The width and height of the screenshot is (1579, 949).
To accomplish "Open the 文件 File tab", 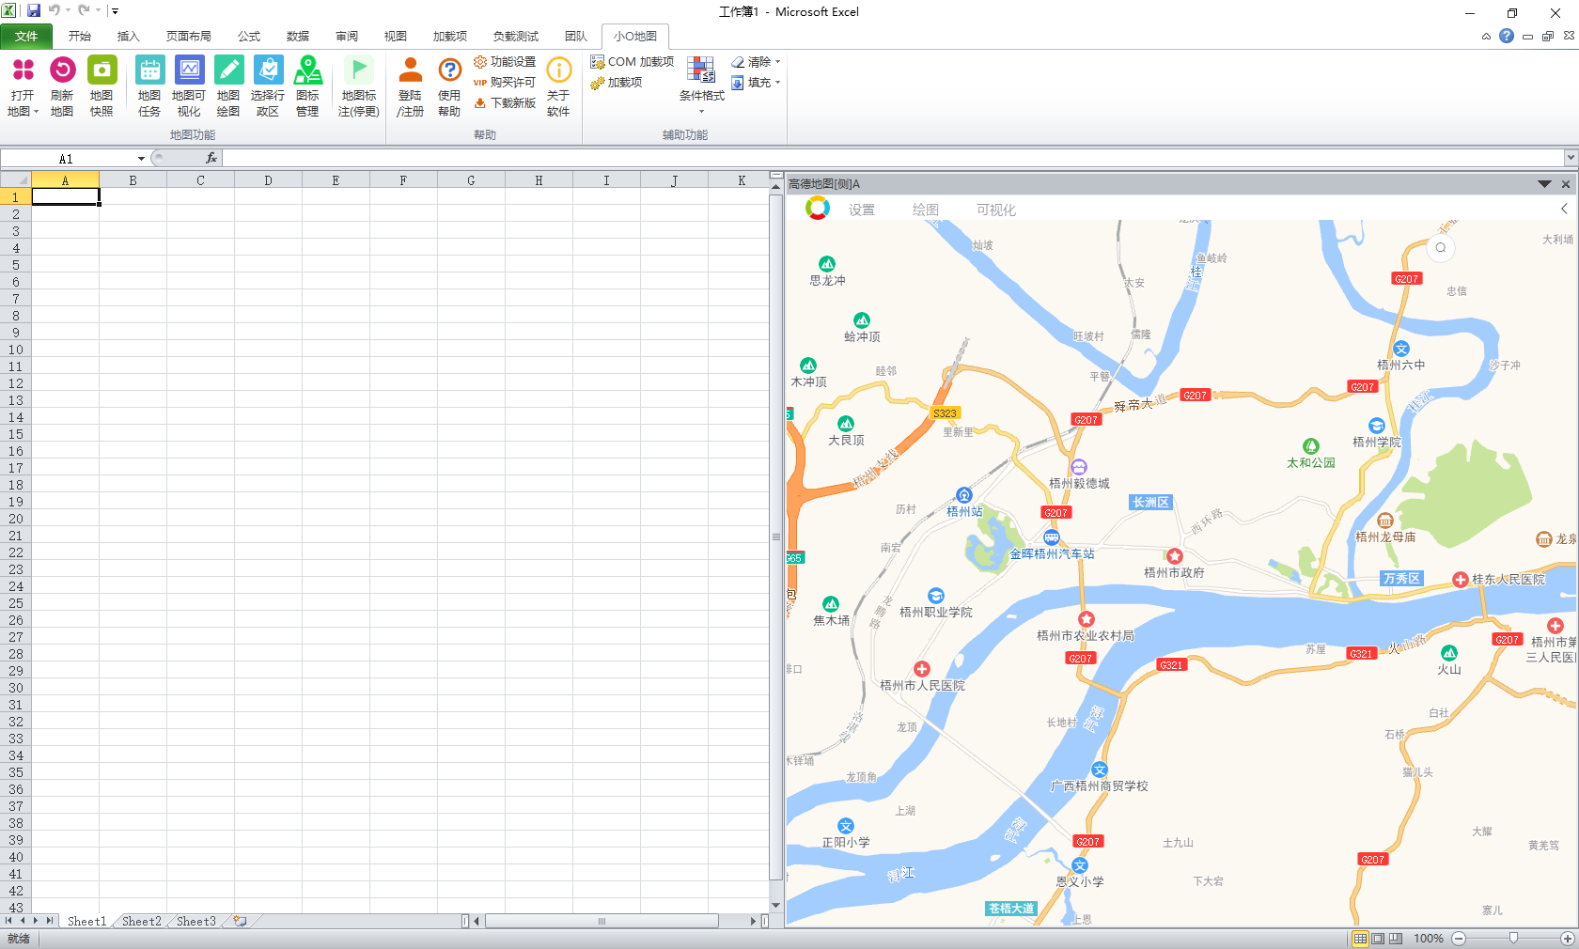I will coord(26,37).
